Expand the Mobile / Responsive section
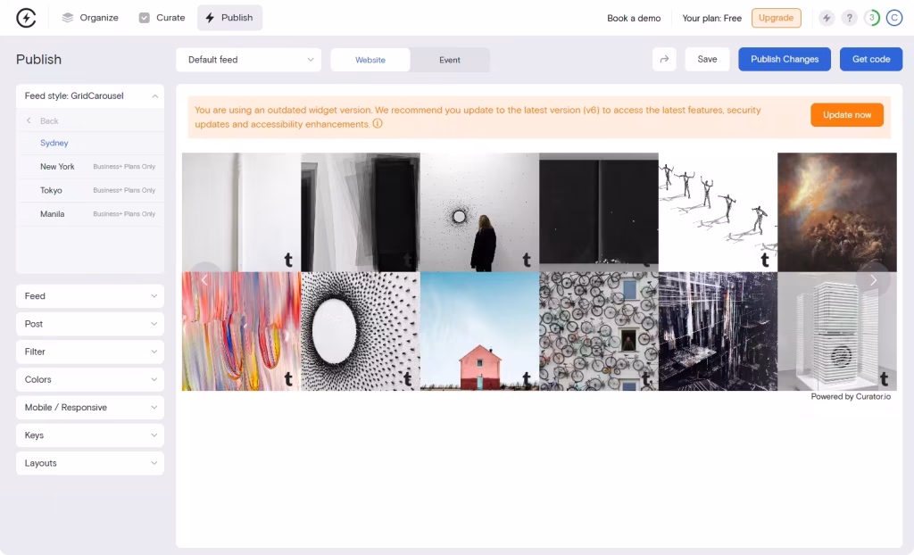Image resolution: width=914 pixels, height=555 pixels. point(90,408)
